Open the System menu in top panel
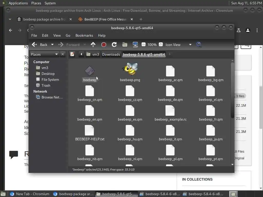Screen dimensions: 263x197 click(50, 3)
